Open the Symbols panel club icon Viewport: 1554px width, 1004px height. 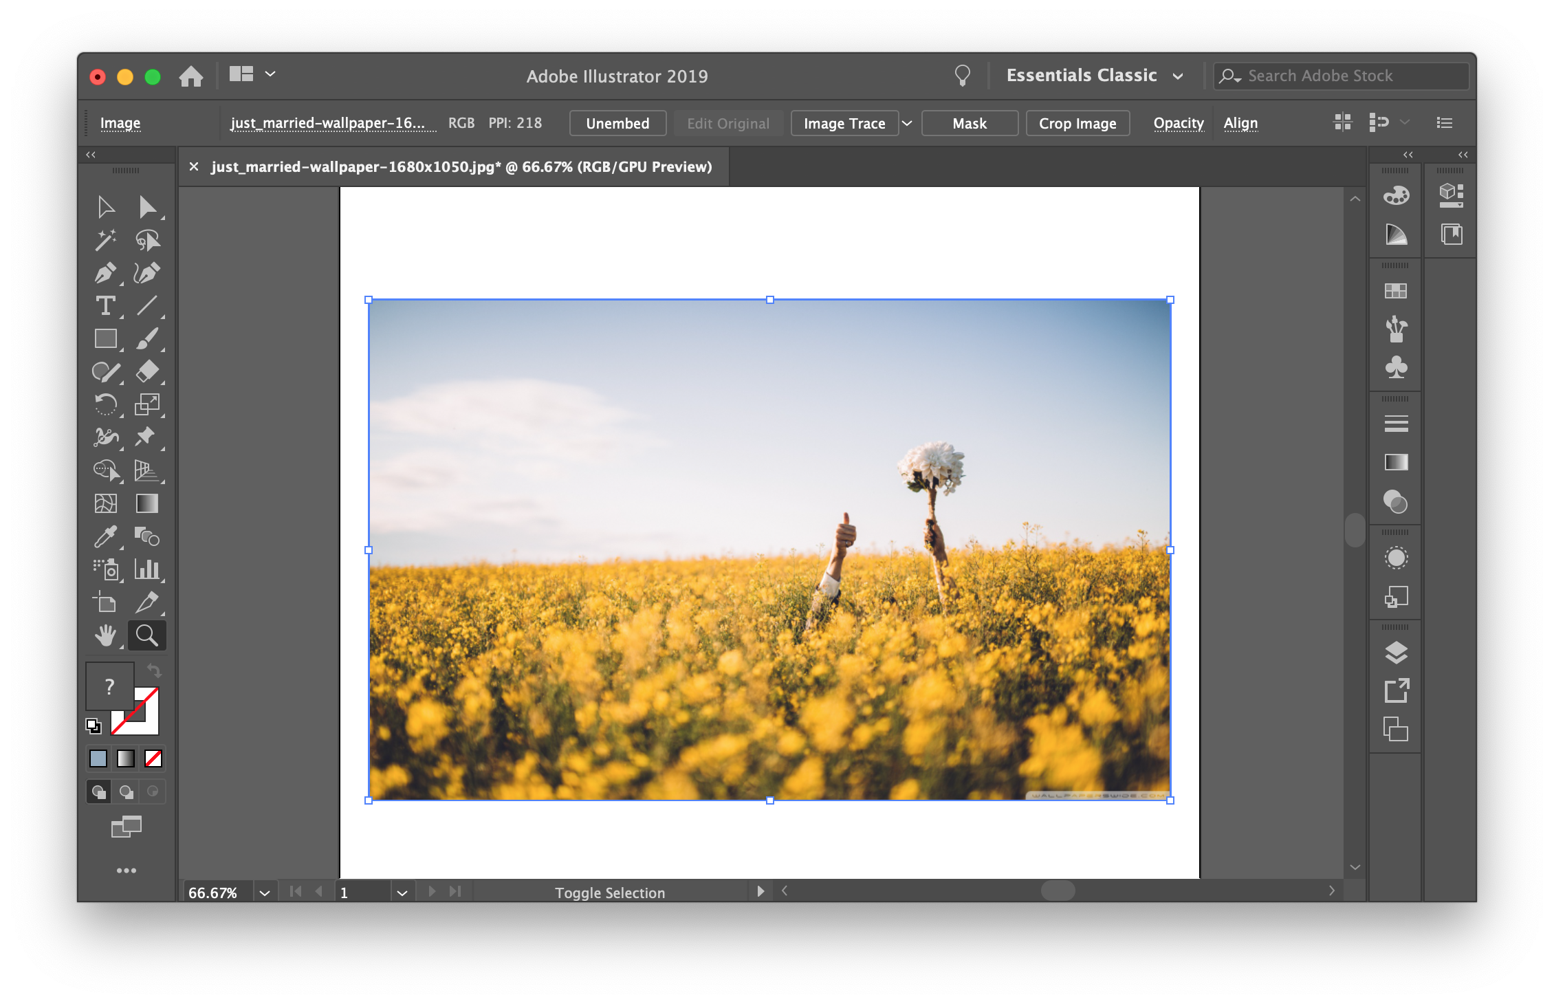(1396, 367)
